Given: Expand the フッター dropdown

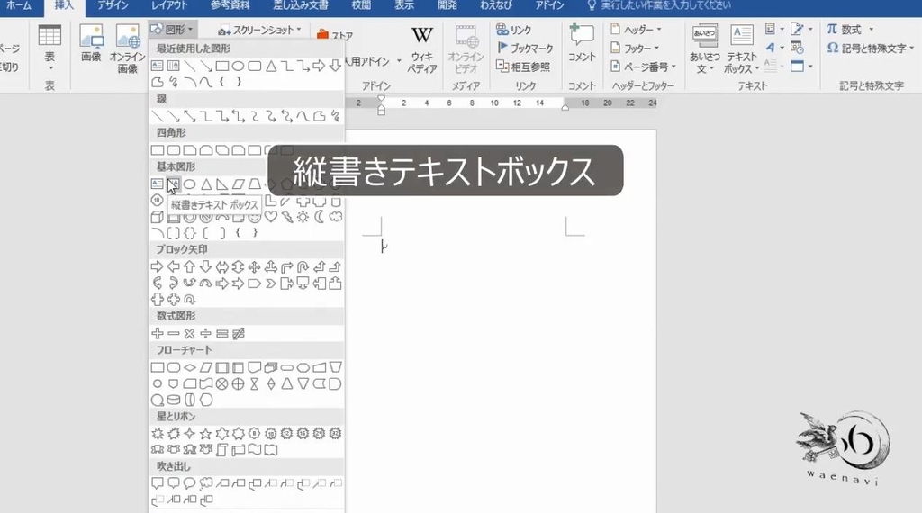Looking at the screenshot, I should (635, 49).
